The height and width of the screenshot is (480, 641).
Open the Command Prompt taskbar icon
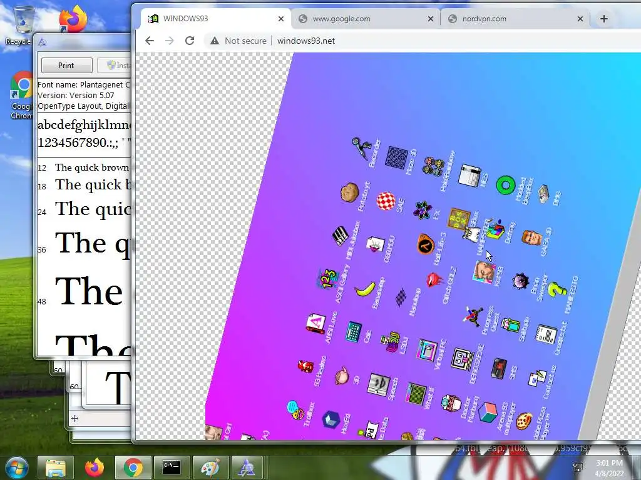point(172,467)
